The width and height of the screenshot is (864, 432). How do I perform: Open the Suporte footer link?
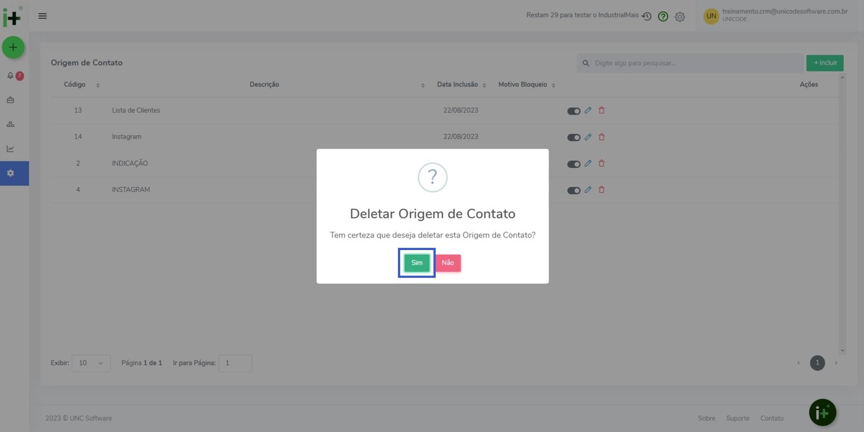click(x=738, y=418)
